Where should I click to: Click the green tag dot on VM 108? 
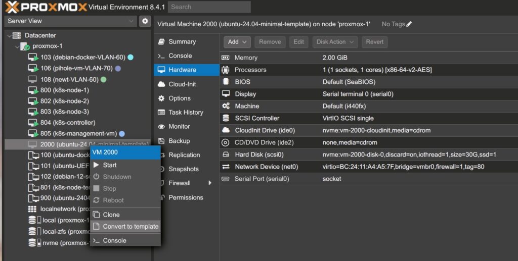click(103, 79)
